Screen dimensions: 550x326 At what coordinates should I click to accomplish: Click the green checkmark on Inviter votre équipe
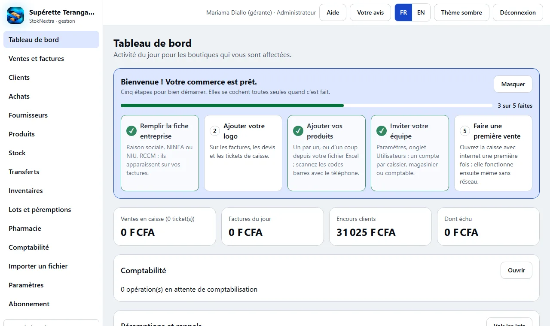pyautogui.click(x=382, y=131)
